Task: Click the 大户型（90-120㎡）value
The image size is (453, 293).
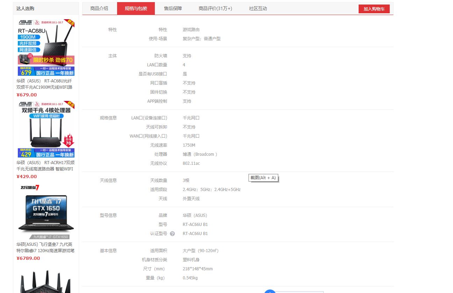Action: tap(201, 251)
